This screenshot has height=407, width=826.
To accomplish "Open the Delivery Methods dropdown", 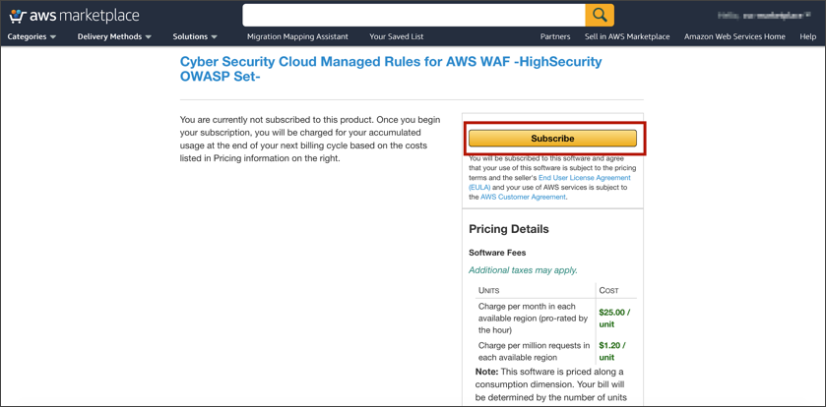I will [114, 36].
